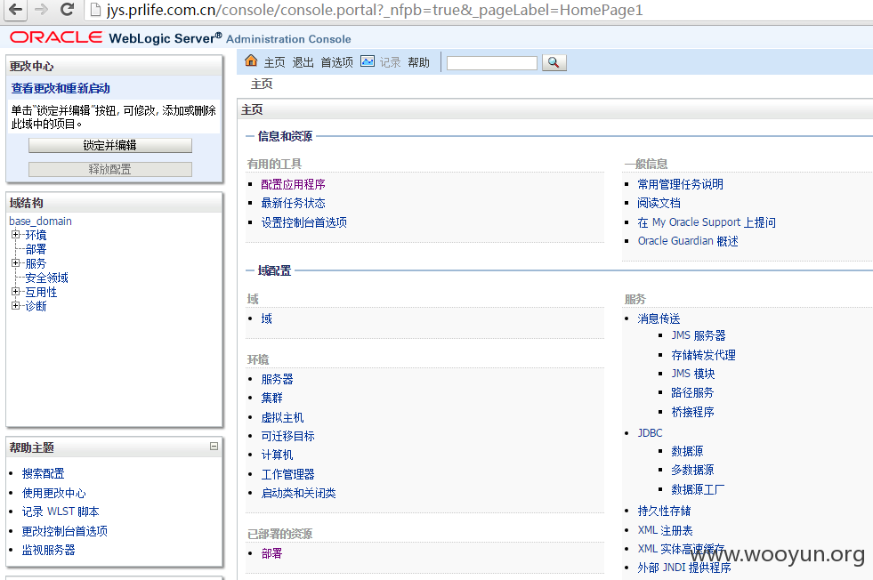Click the browser back arrow

(x=16, y=10)
